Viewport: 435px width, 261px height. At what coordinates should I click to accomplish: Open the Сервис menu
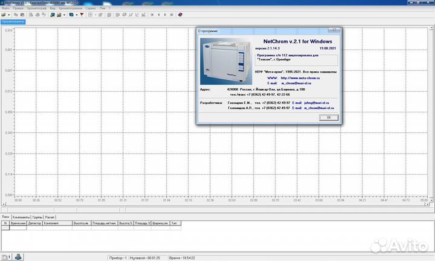(91, 8)
